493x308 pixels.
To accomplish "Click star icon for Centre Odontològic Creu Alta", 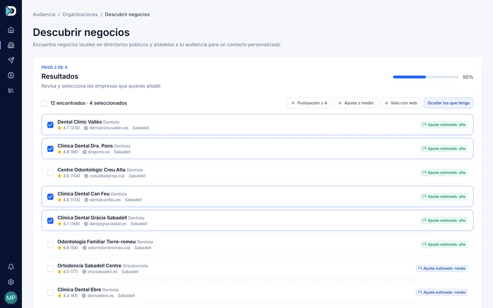I will tap(60, 176).
